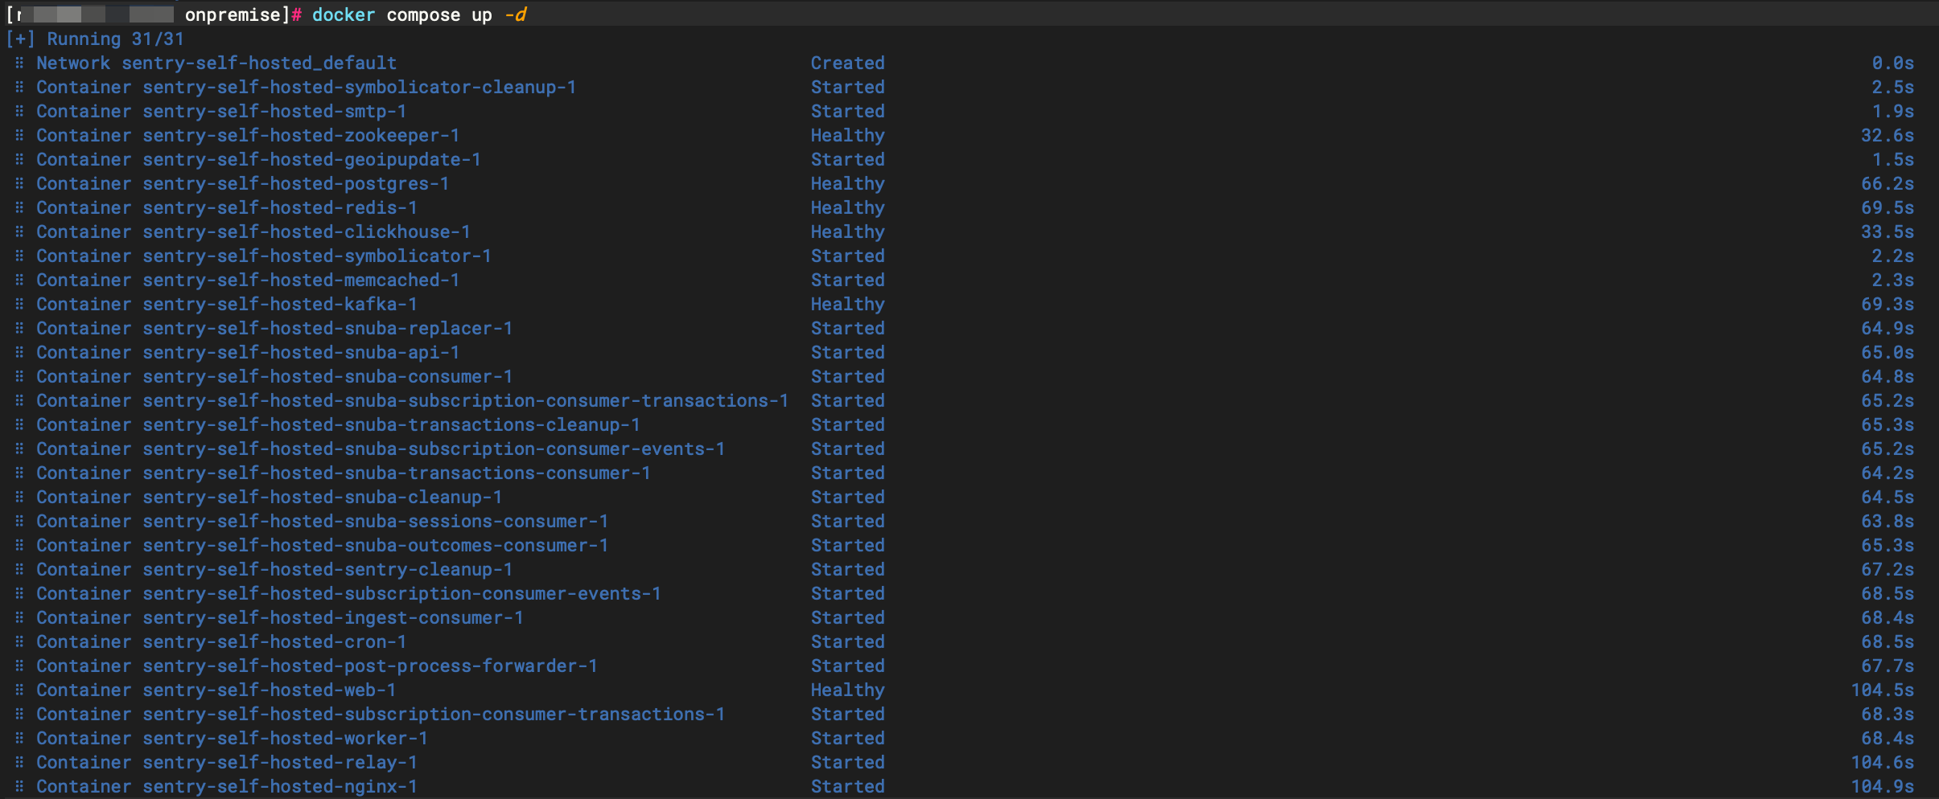Screen dimensions: 1939x799
Task: Click the '69.5s' redis duration
Action: 1888,207
